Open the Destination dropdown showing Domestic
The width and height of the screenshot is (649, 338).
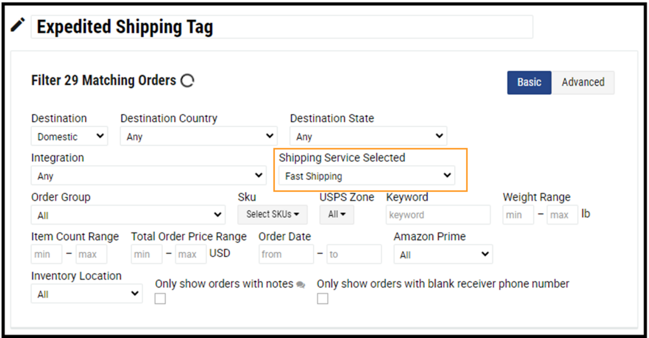click(69, 136)
